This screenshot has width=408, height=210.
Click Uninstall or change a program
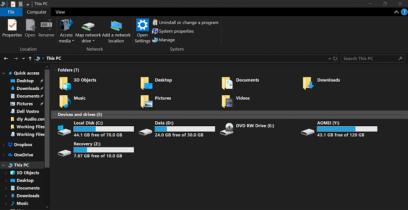point(186,22)
